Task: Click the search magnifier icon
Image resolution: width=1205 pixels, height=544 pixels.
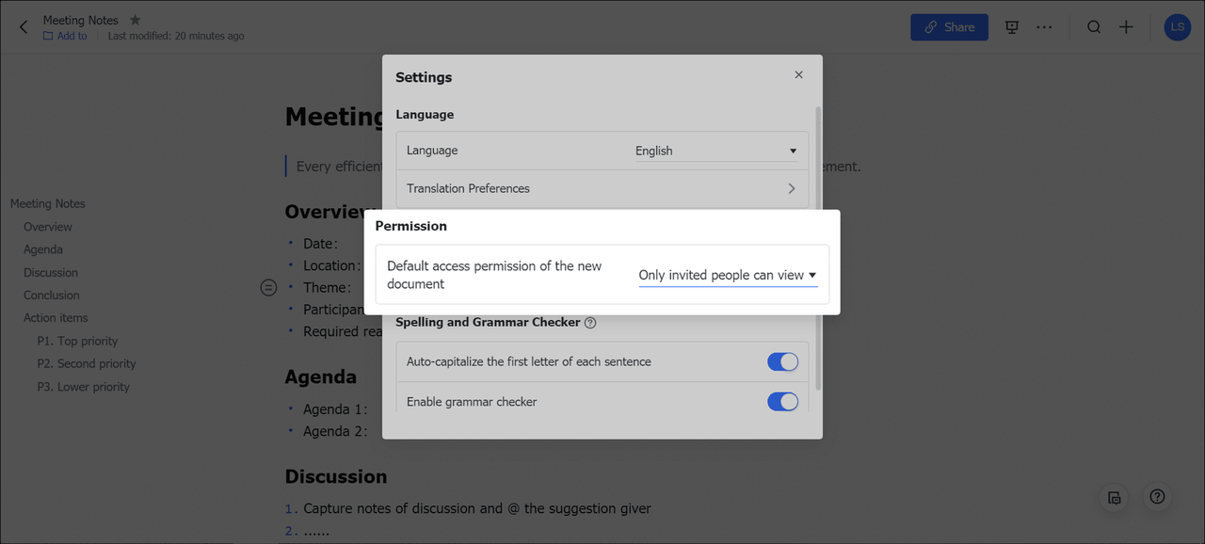Action: coord(1093,27)
